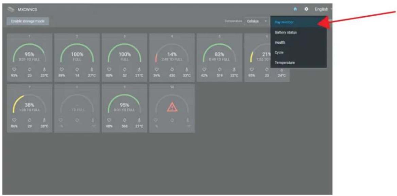
Task: Click the 566 cycle count value
Action: (x=124, y=126)
